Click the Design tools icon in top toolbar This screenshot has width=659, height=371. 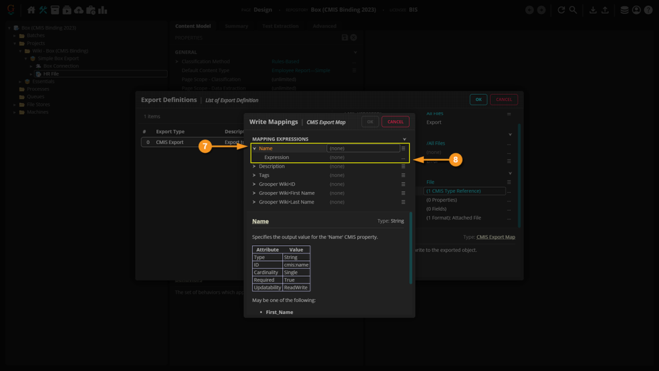[43, 10]
